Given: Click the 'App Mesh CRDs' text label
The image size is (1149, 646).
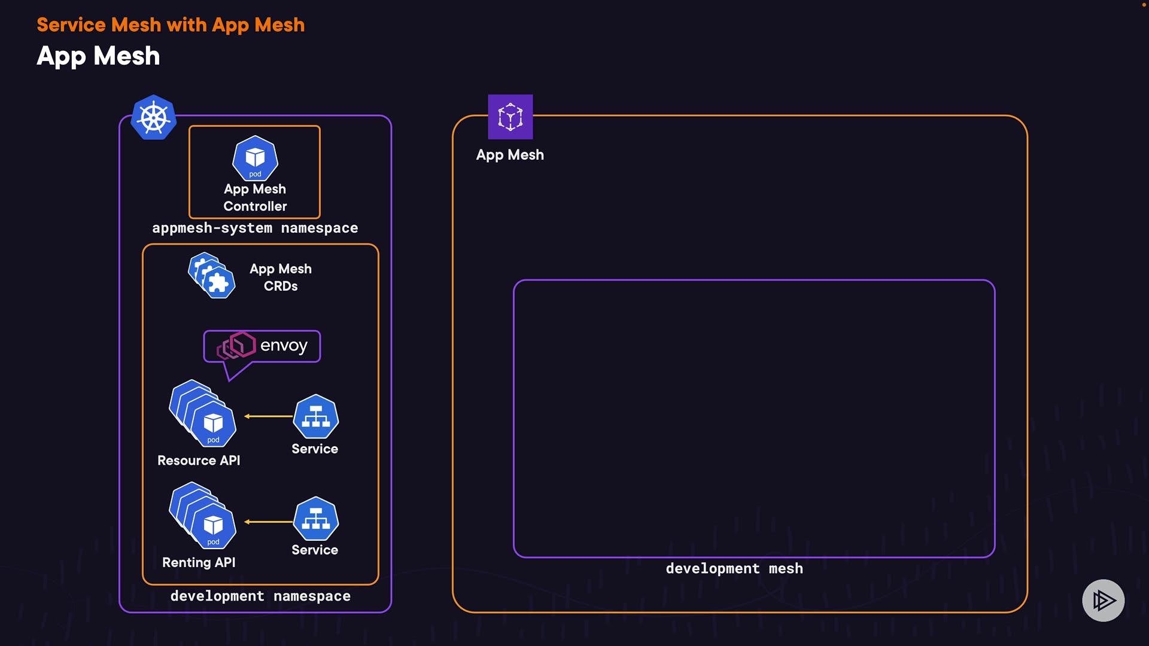Looking at the screenshot, I should point(281,278).
